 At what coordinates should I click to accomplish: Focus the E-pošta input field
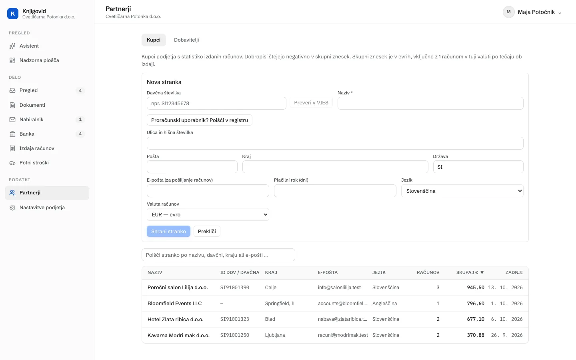coord(208,191)
